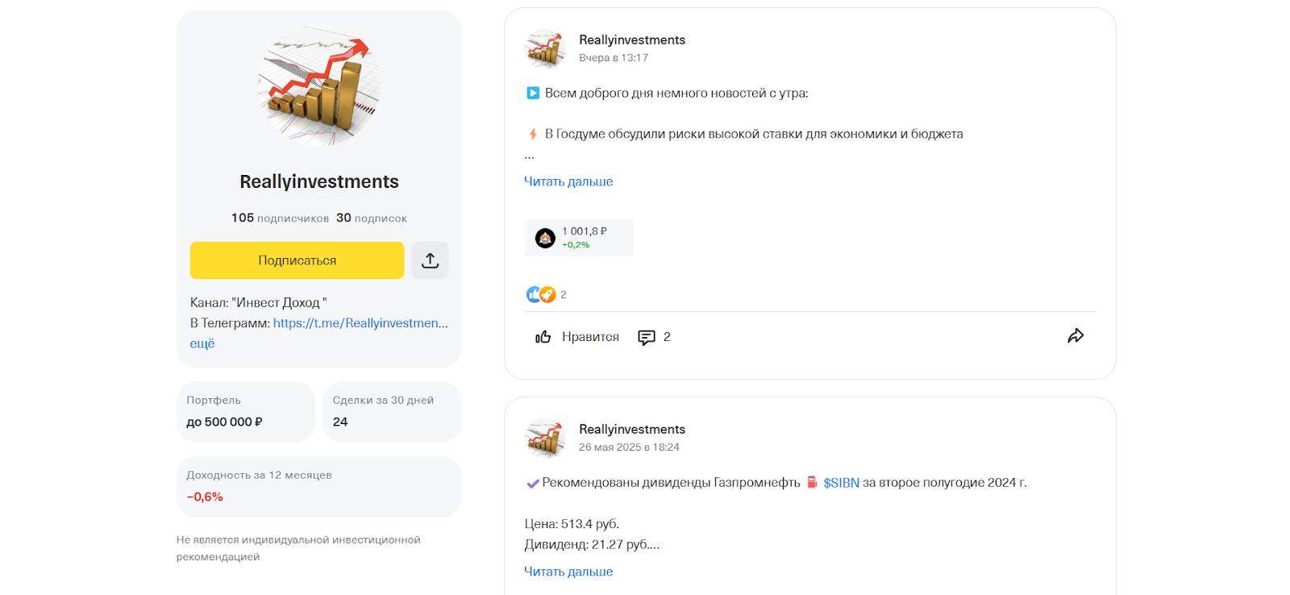Expand Газпромнефть post with Читать дальше
Viewport: 1290px width, 595px height.
(568, 572)
